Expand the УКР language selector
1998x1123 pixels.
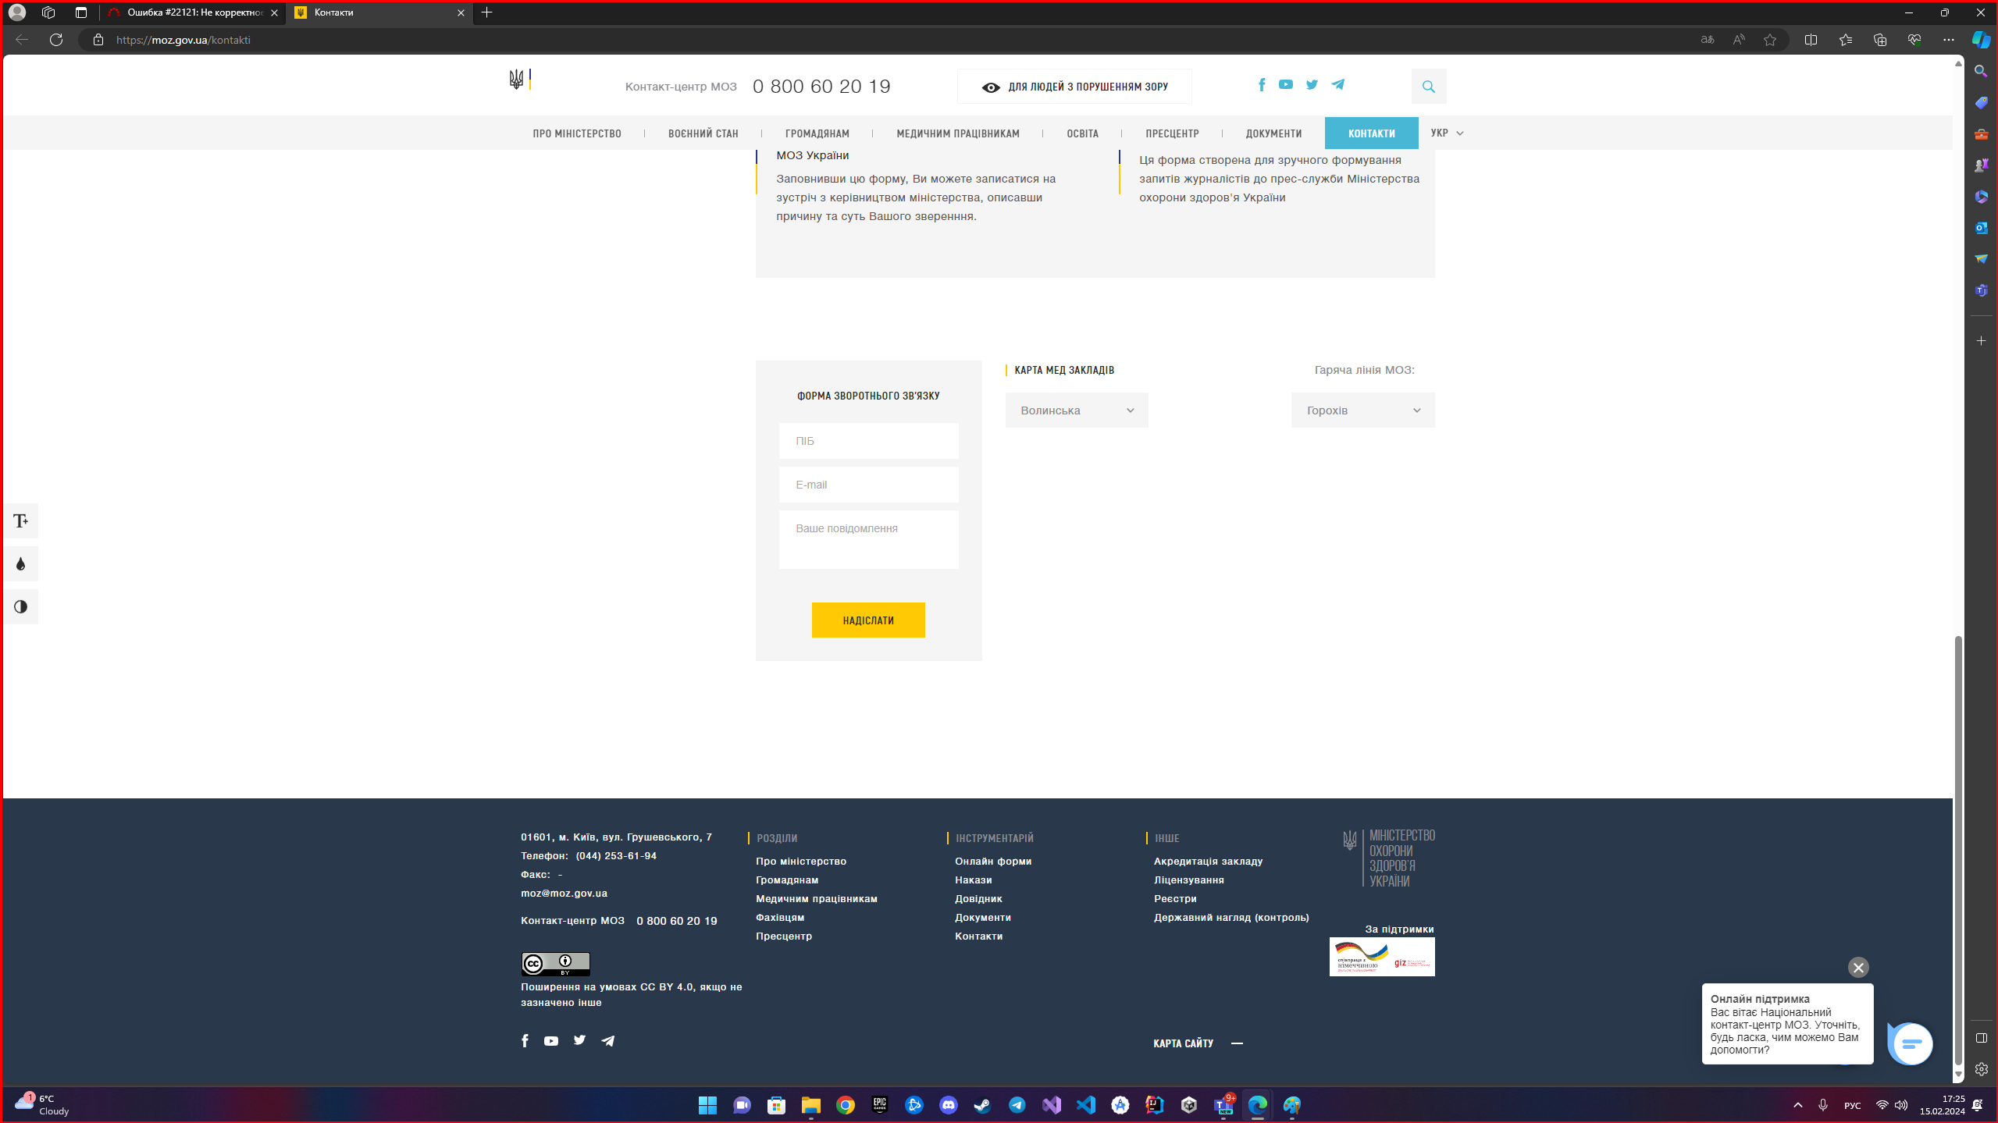pos(1447,133)
